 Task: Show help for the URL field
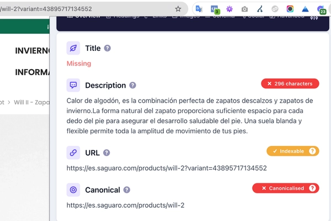pos(106,152)
